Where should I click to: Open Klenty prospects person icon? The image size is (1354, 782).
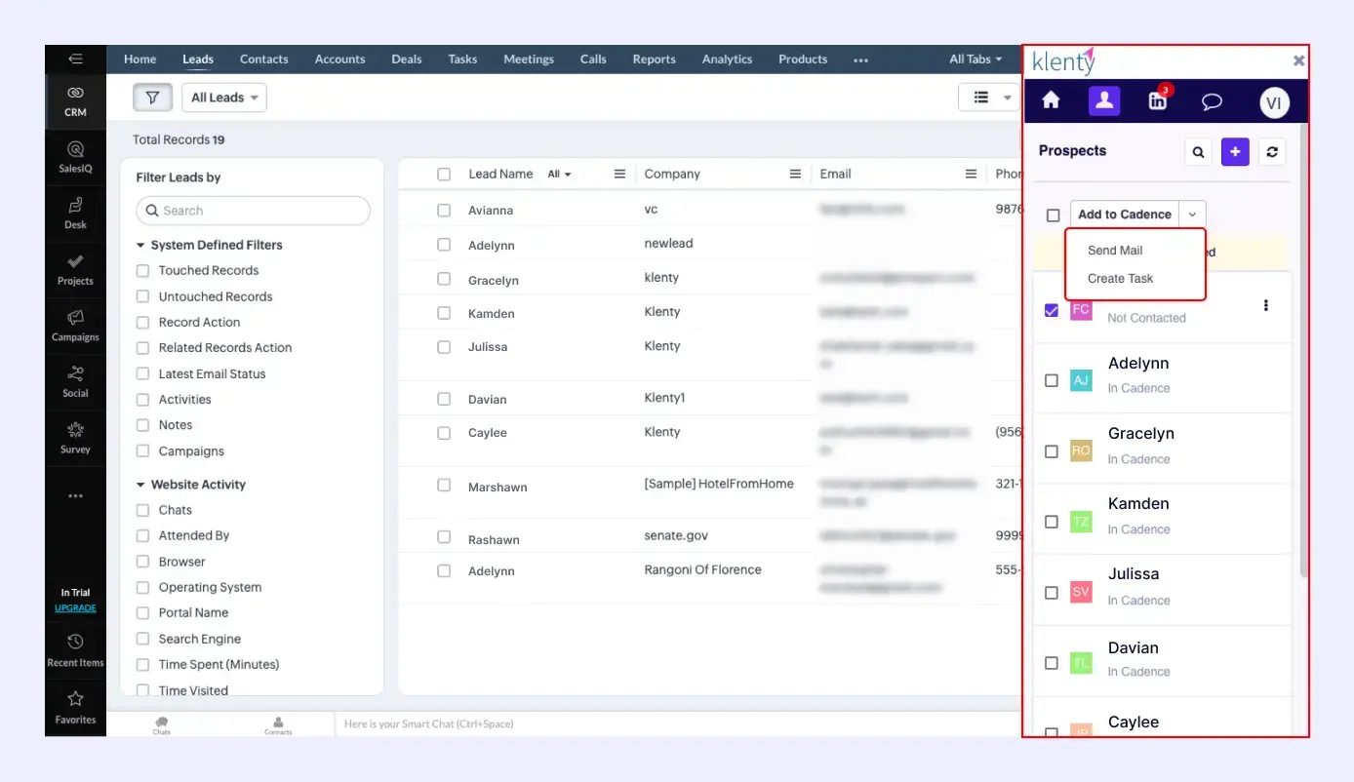point(1104,100)
